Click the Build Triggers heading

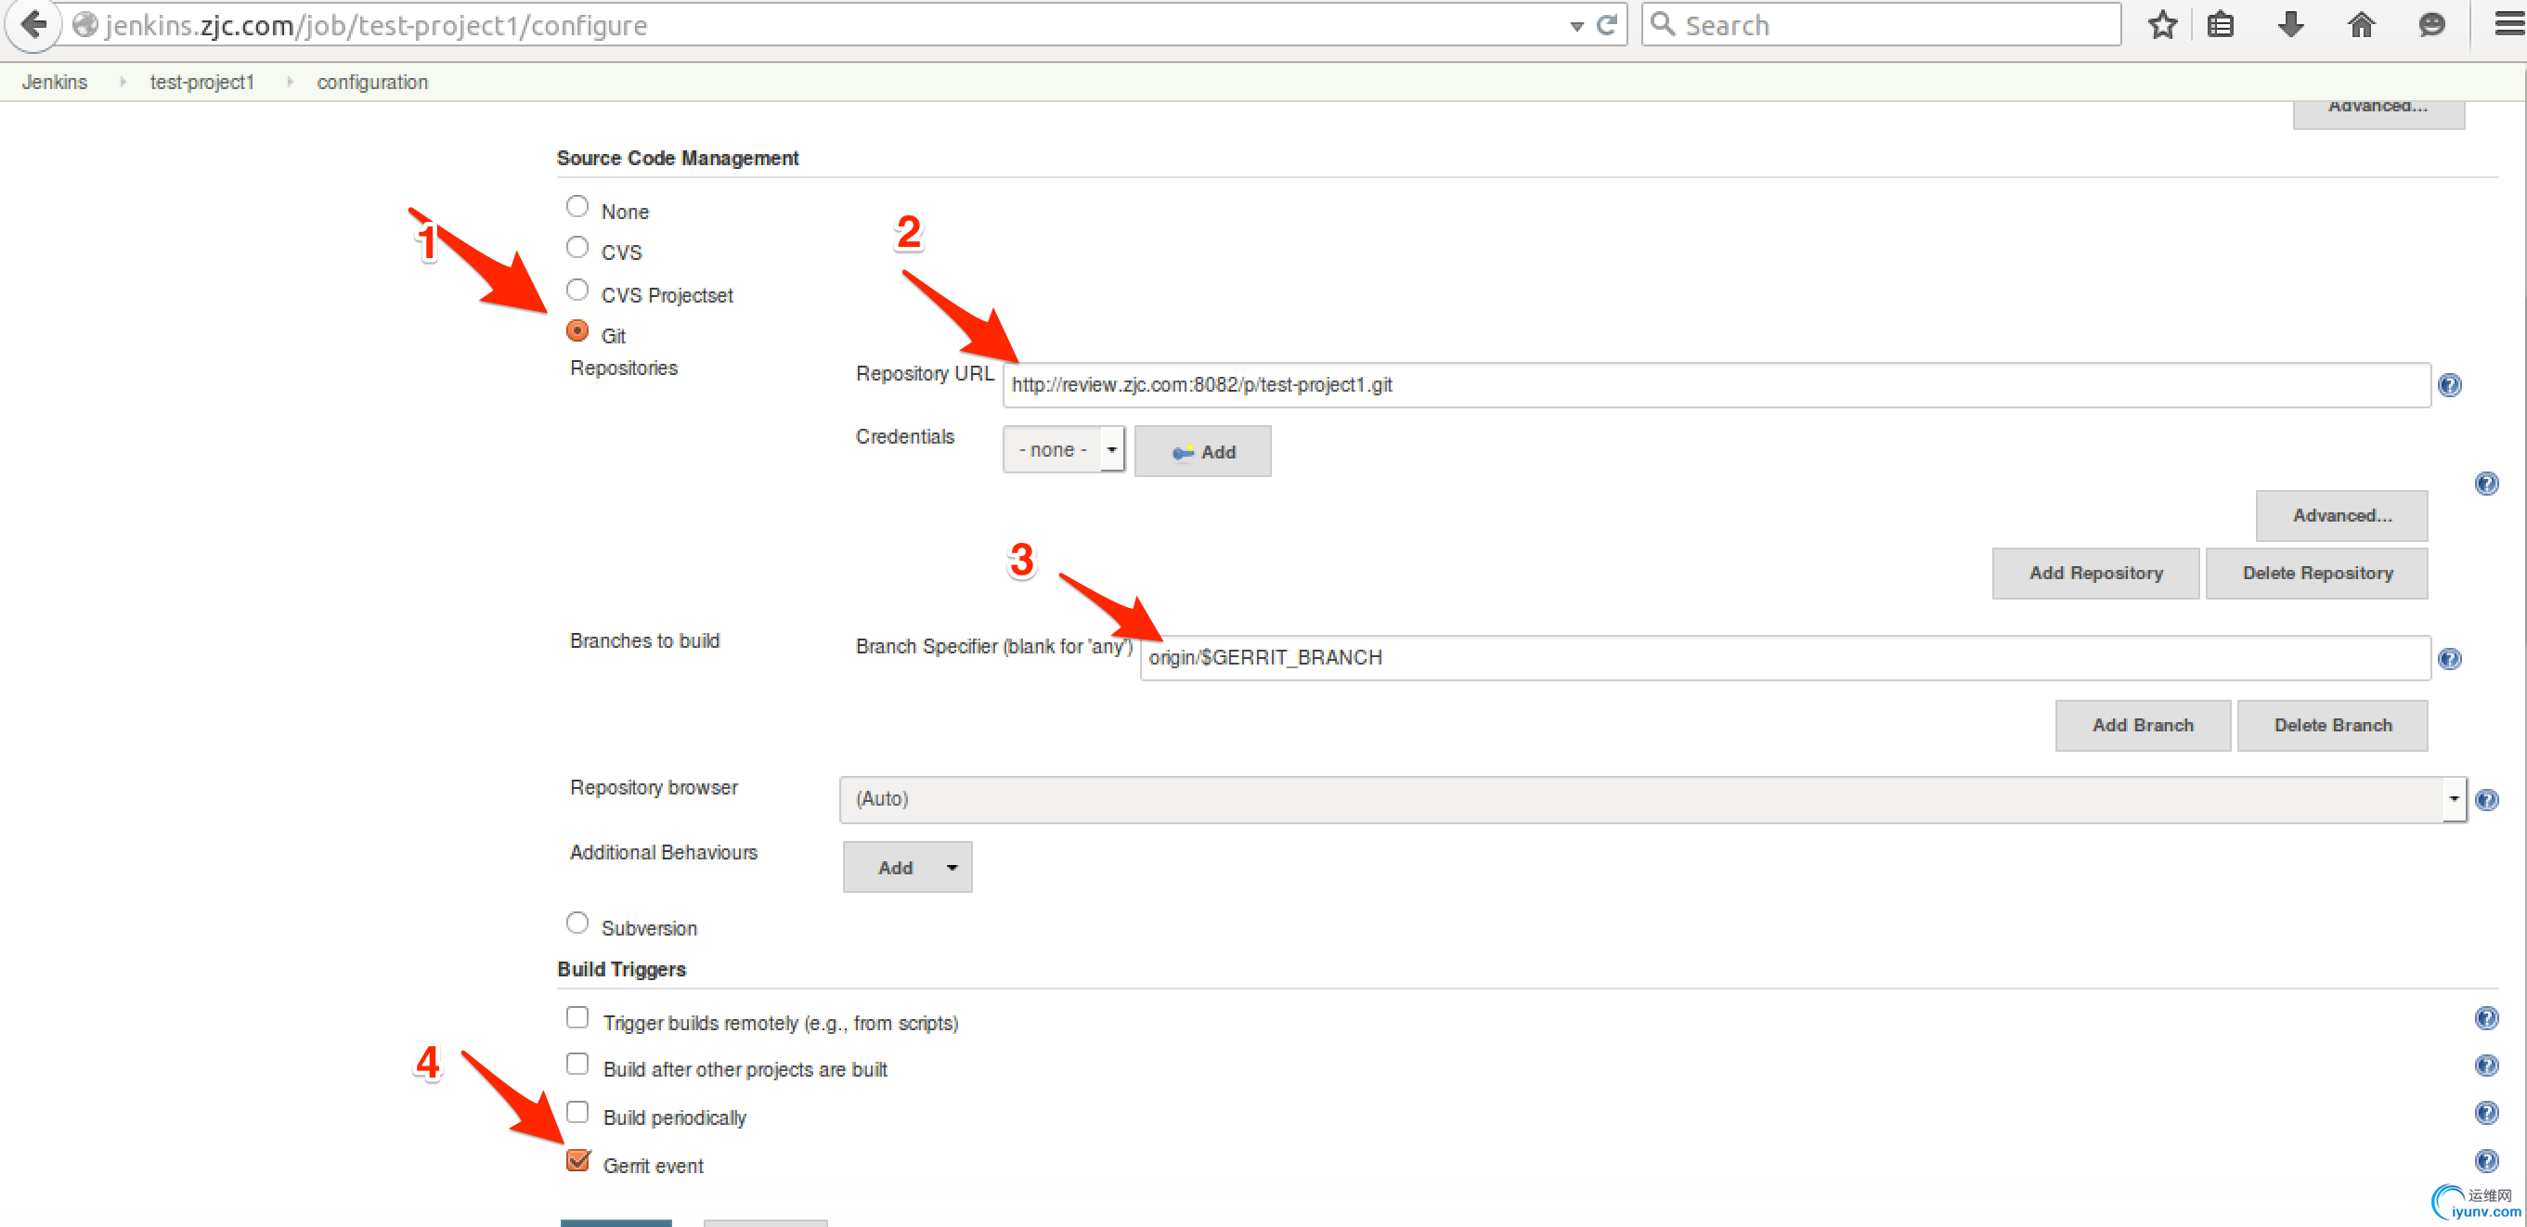point(622,970)
